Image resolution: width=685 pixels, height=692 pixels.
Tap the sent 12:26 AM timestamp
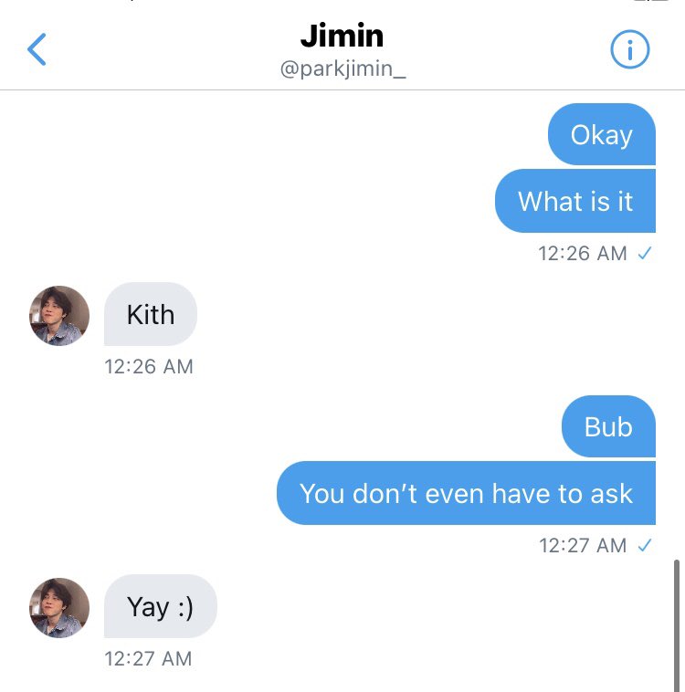click(x=583, y=253)
